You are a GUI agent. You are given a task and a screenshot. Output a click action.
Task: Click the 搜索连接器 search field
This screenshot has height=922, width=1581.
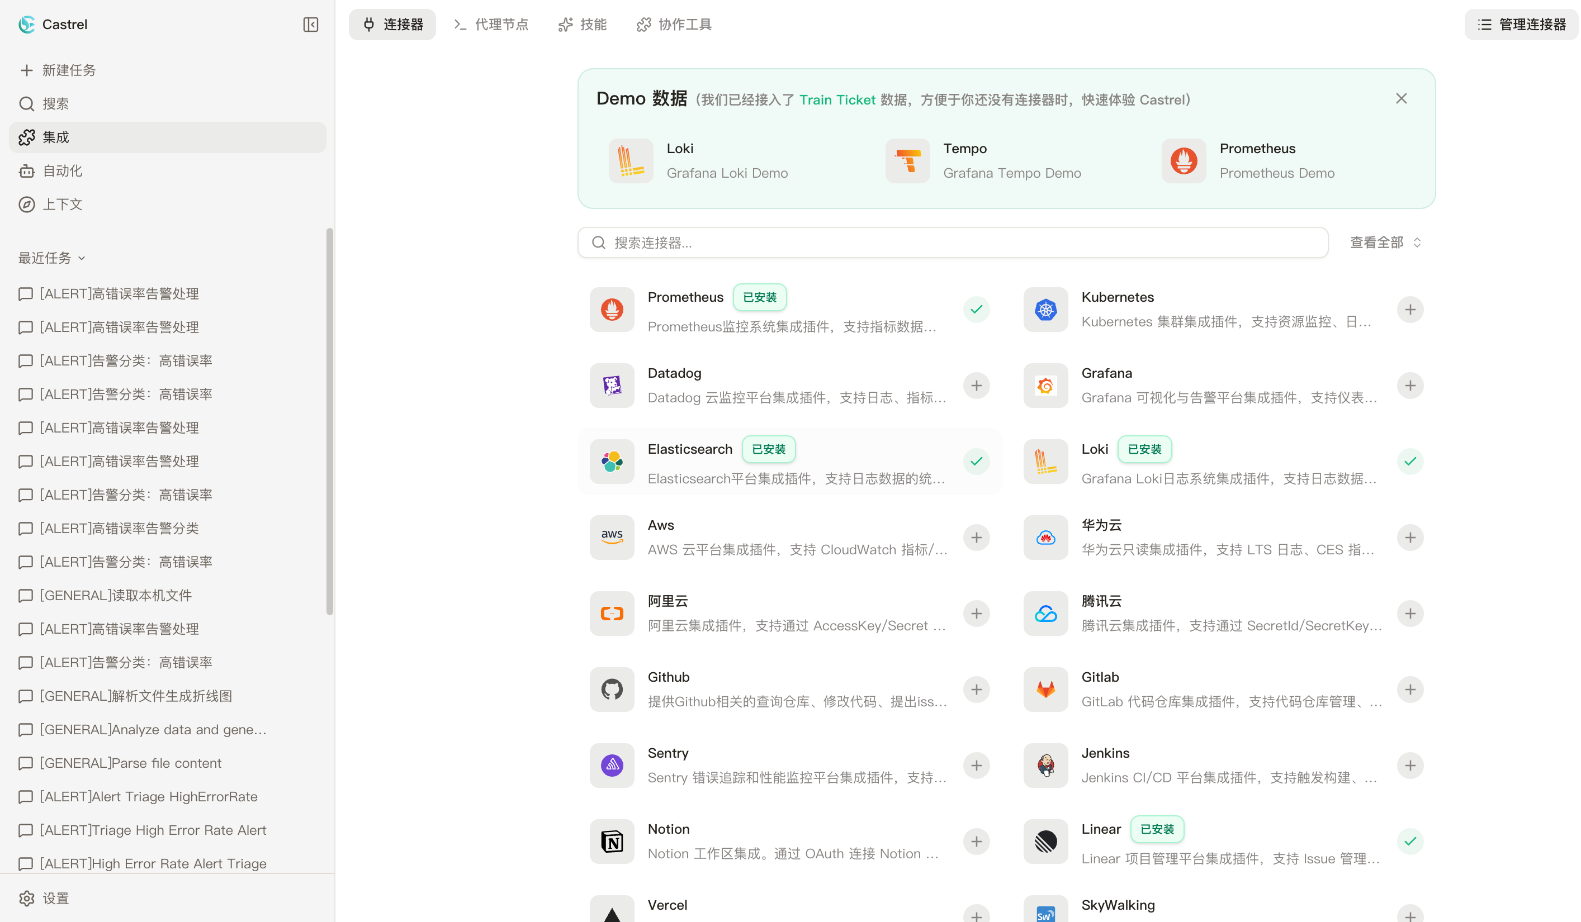pyautogui.click(x=953, y=243)
